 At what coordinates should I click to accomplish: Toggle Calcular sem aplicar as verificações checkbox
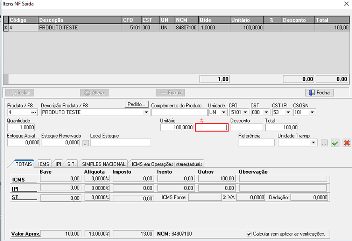coord(249,234)
